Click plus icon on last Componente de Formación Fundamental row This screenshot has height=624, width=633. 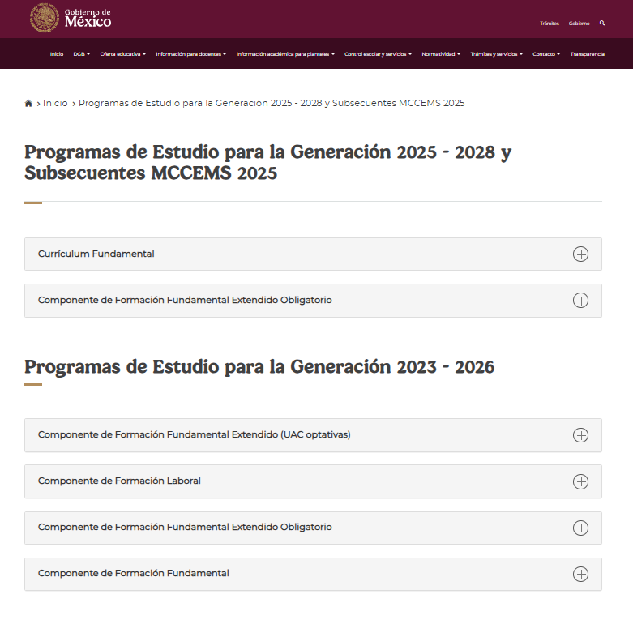pos(580,574)
